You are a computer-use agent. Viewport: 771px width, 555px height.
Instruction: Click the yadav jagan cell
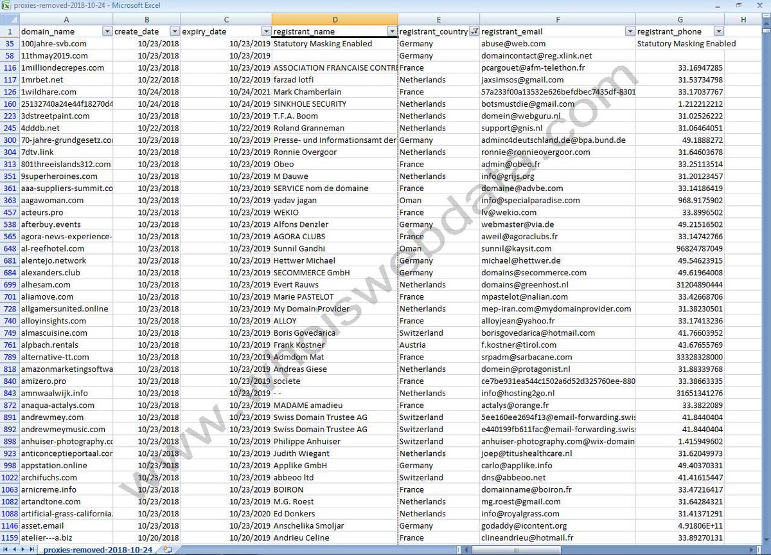[335, 201]
